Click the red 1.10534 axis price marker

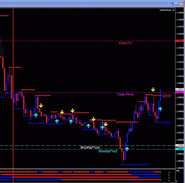(x=180, y=41)
